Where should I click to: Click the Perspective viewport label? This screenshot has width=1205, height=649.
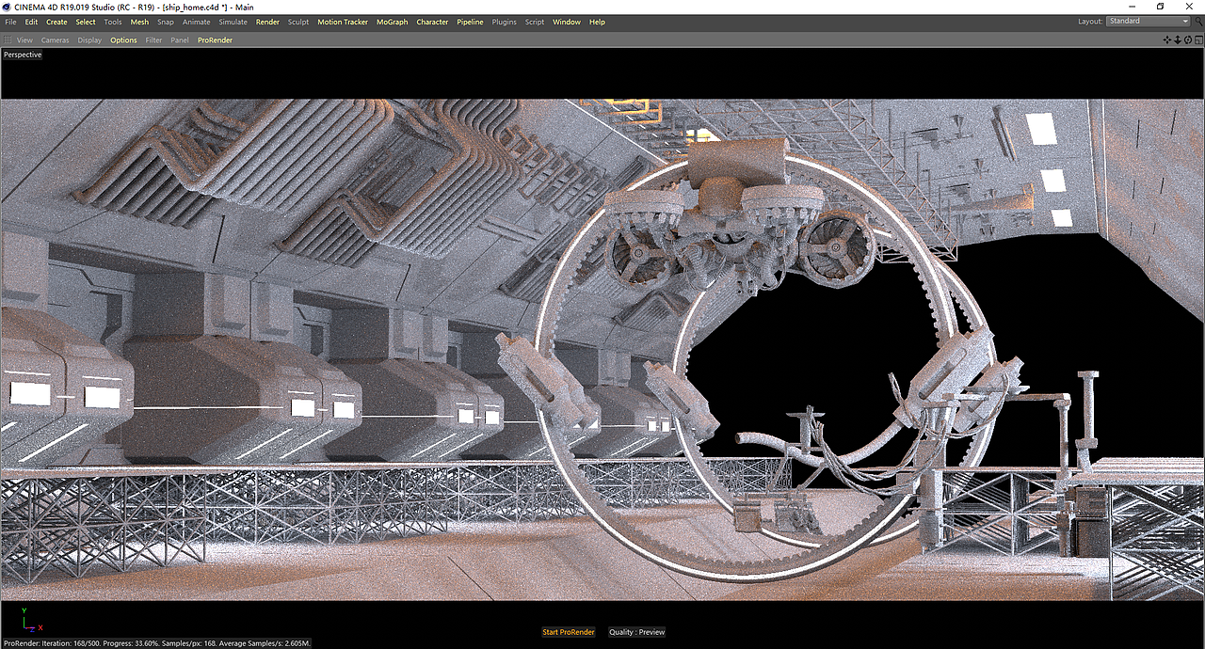(23, 55)
